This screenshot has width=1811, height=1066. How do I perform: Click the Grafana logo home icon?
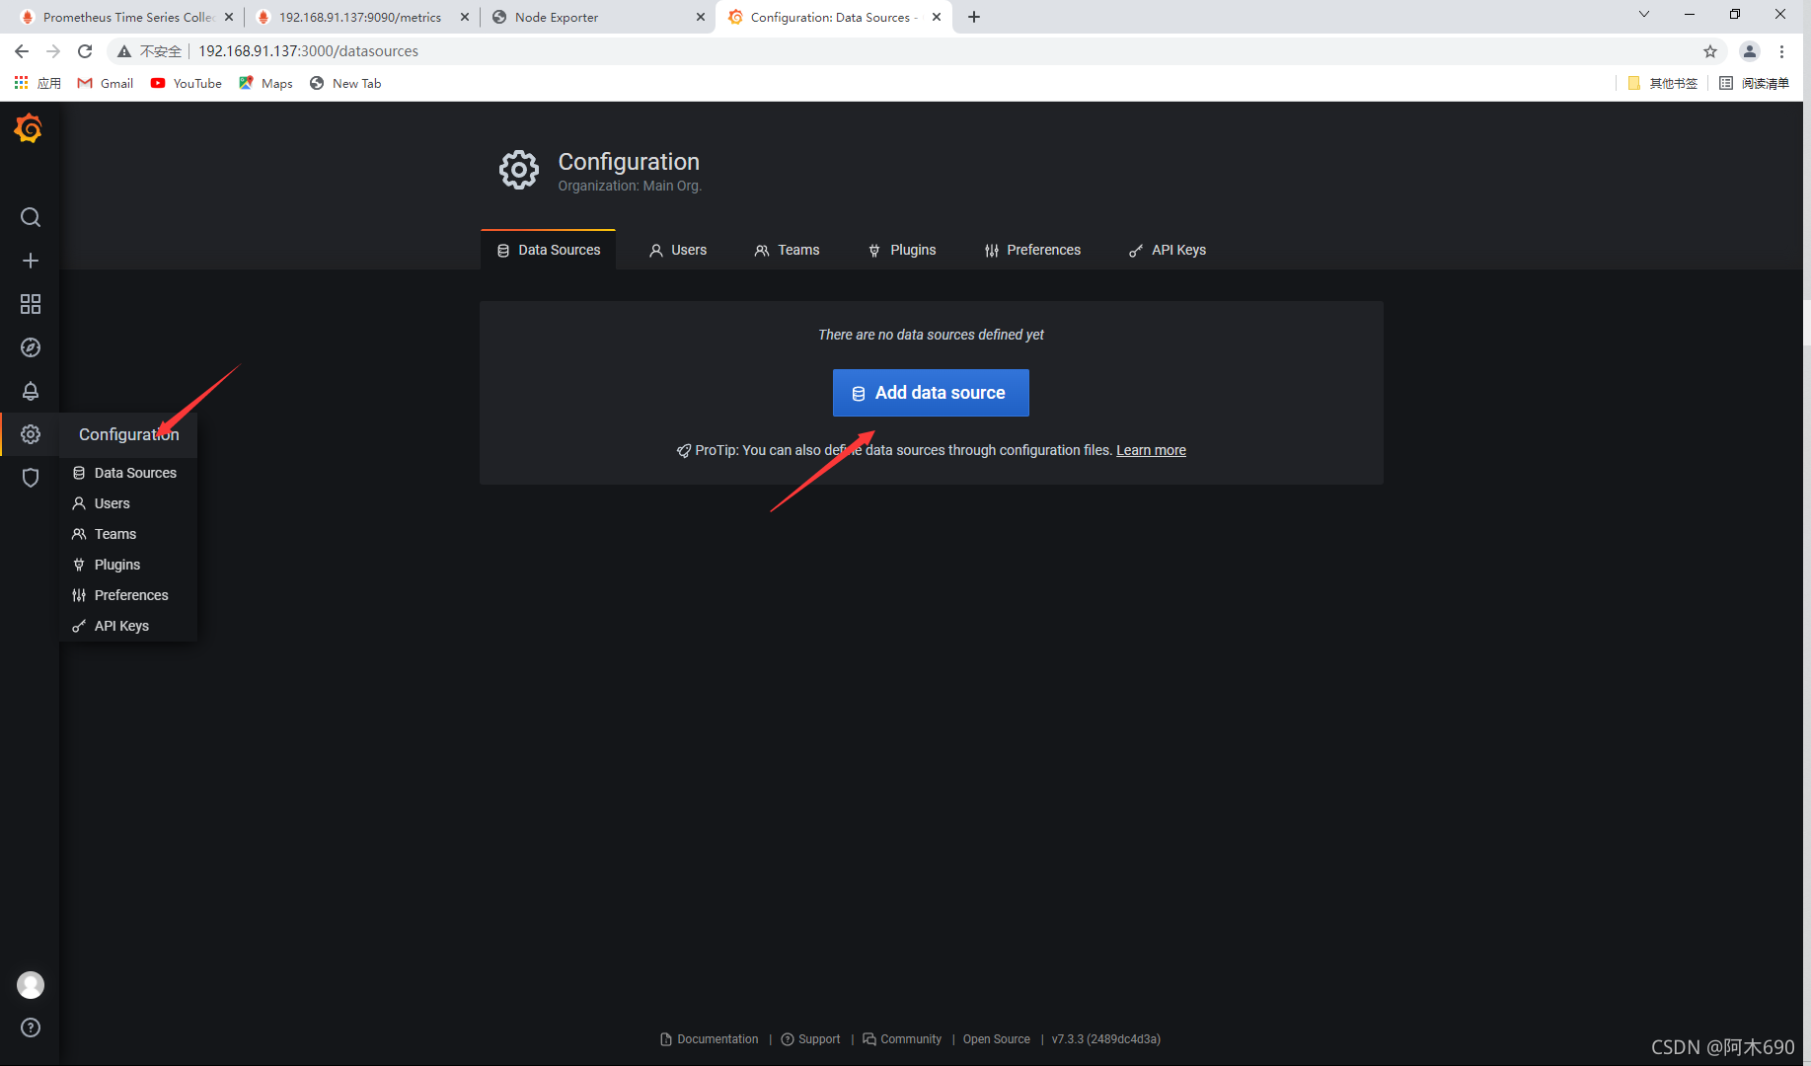click(x=29, y=129)
